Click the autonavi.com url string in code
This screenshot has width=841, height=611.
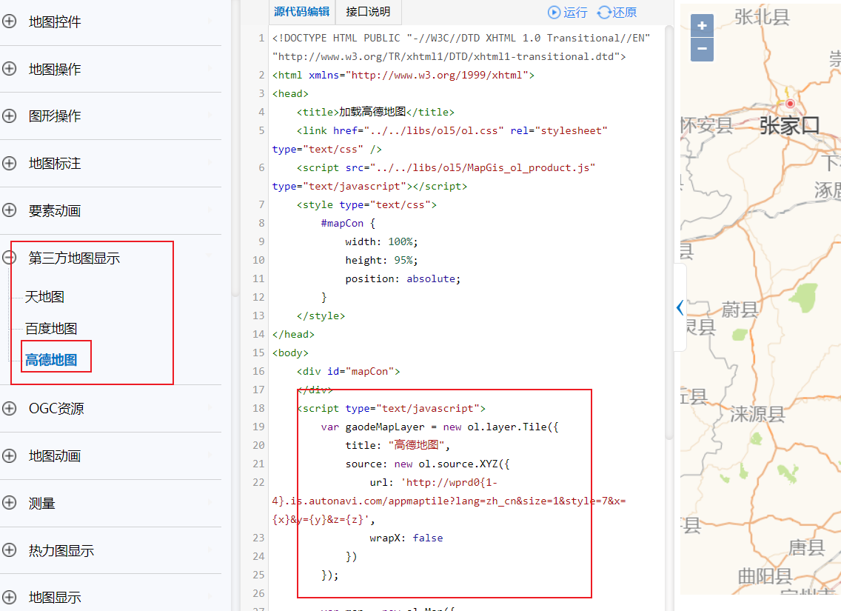(x=449, y=501)
